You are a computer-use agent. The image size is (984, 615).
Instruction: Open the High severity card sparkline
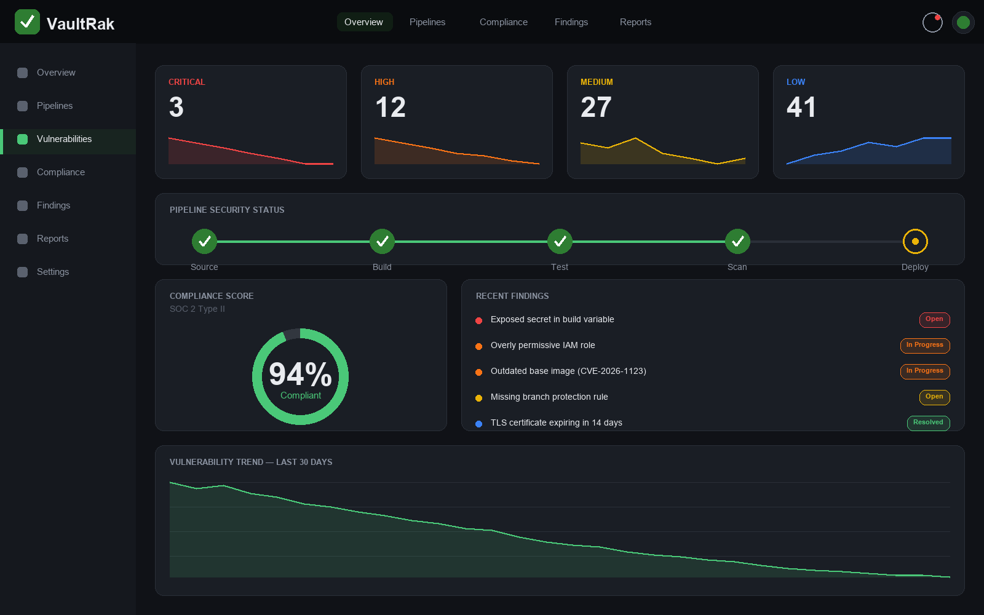click(457, 151)
